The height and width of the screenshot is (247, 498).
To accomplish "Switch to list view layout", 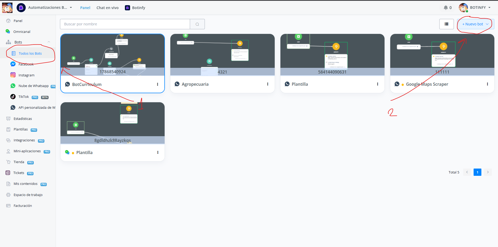I will pyautogui.click(x=447, y=24).
